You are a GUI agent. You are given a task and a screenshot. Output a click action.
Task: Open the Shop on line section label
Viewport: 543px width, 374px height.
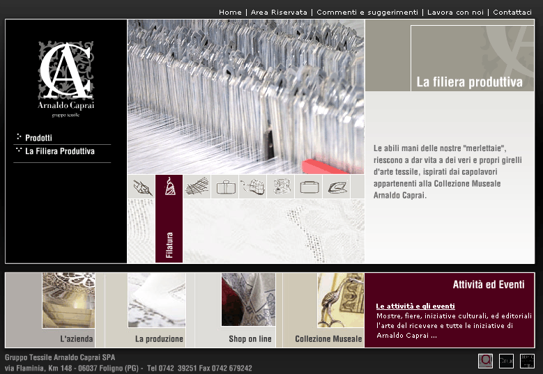point(250,338)
